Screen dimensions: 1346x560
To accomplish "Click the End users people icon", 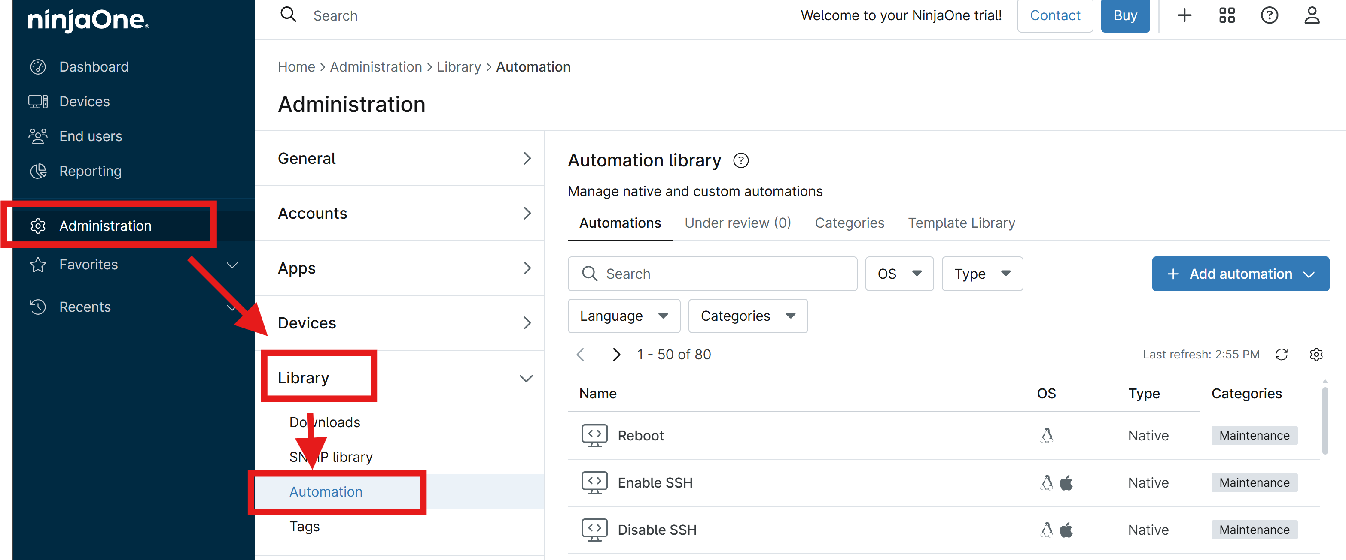I will point(38,136).
